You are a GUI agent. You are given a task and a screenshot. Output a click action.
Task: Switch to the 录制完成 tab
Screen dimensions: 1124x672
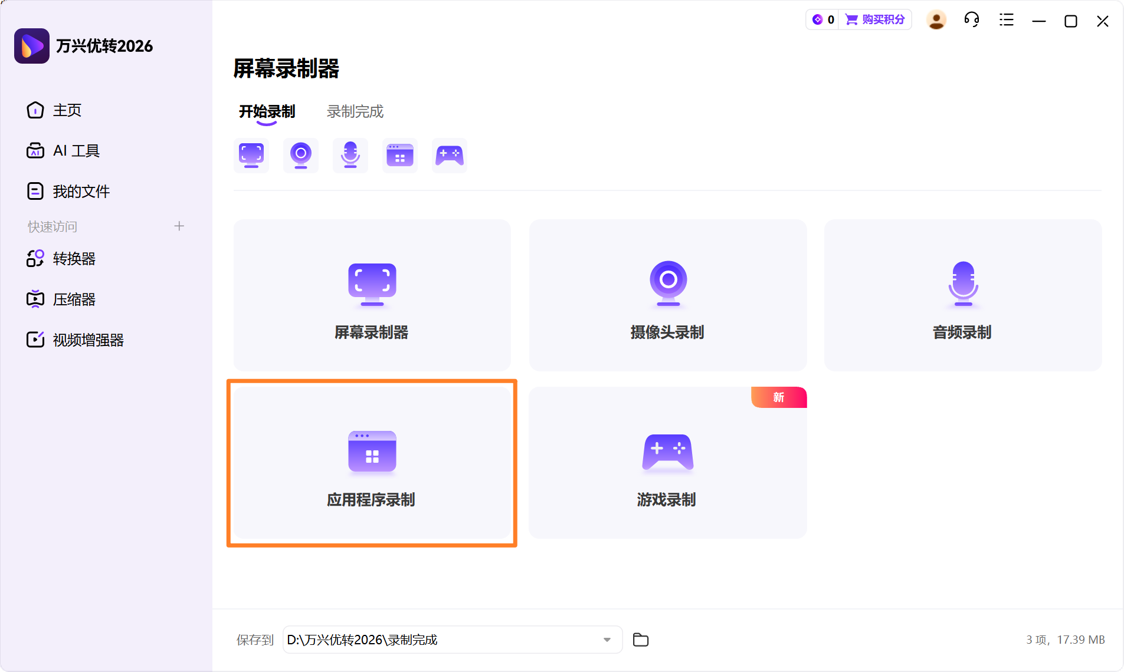[x=354, y=111]
